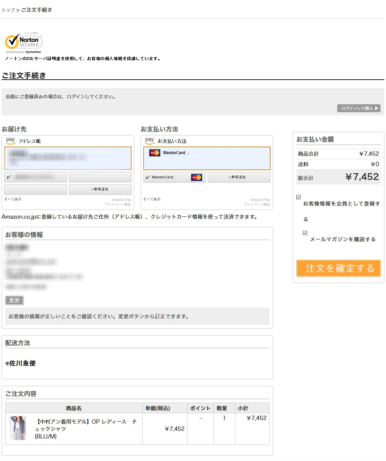Open Amazon Pay プライバシー規約 link in address widget
This screenshot has width=386, height=461.
(118, 204)
